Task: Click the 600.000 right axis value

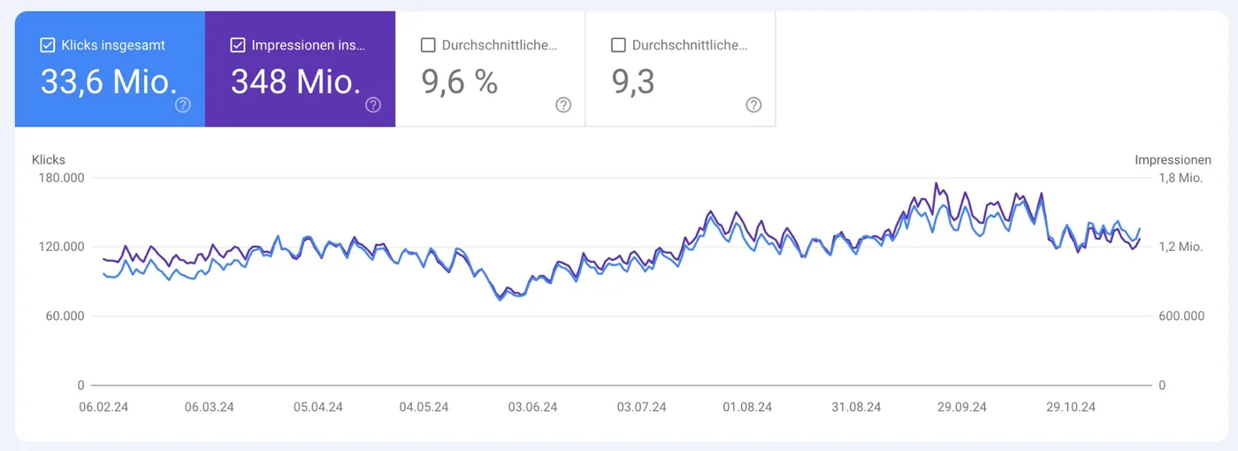Action: tap(1181, 316)
